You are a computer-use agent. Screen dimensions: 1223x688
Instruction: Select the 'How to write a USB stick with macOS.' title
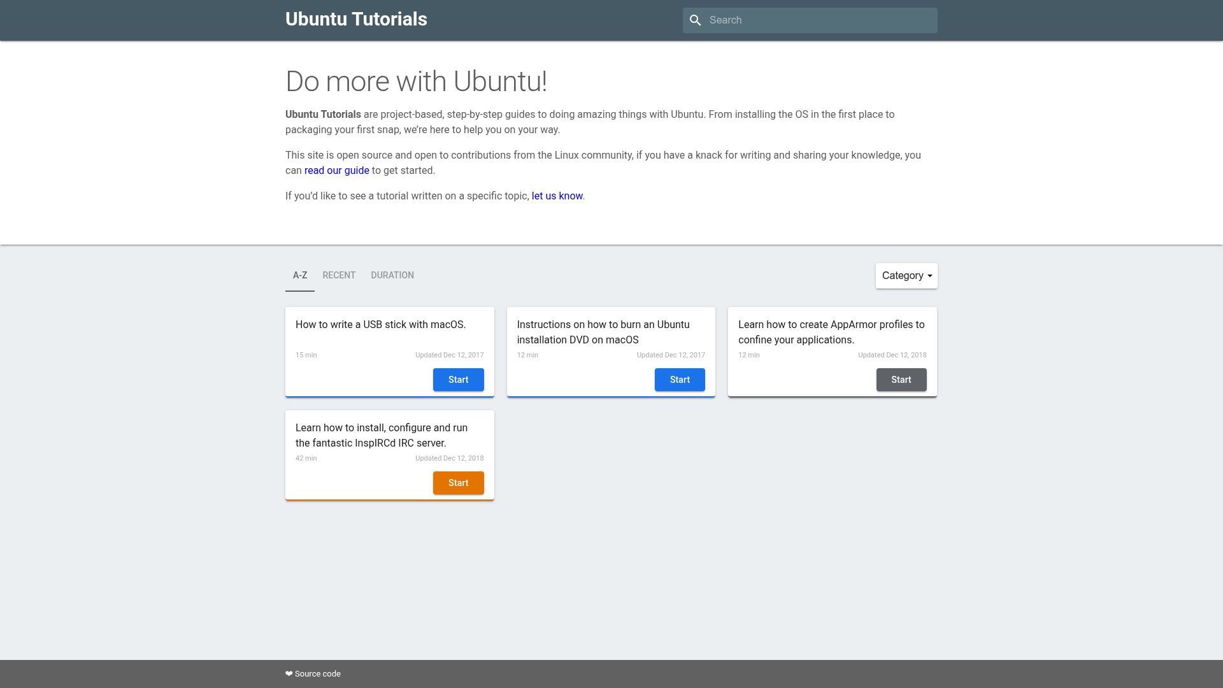tap(381, 325)
